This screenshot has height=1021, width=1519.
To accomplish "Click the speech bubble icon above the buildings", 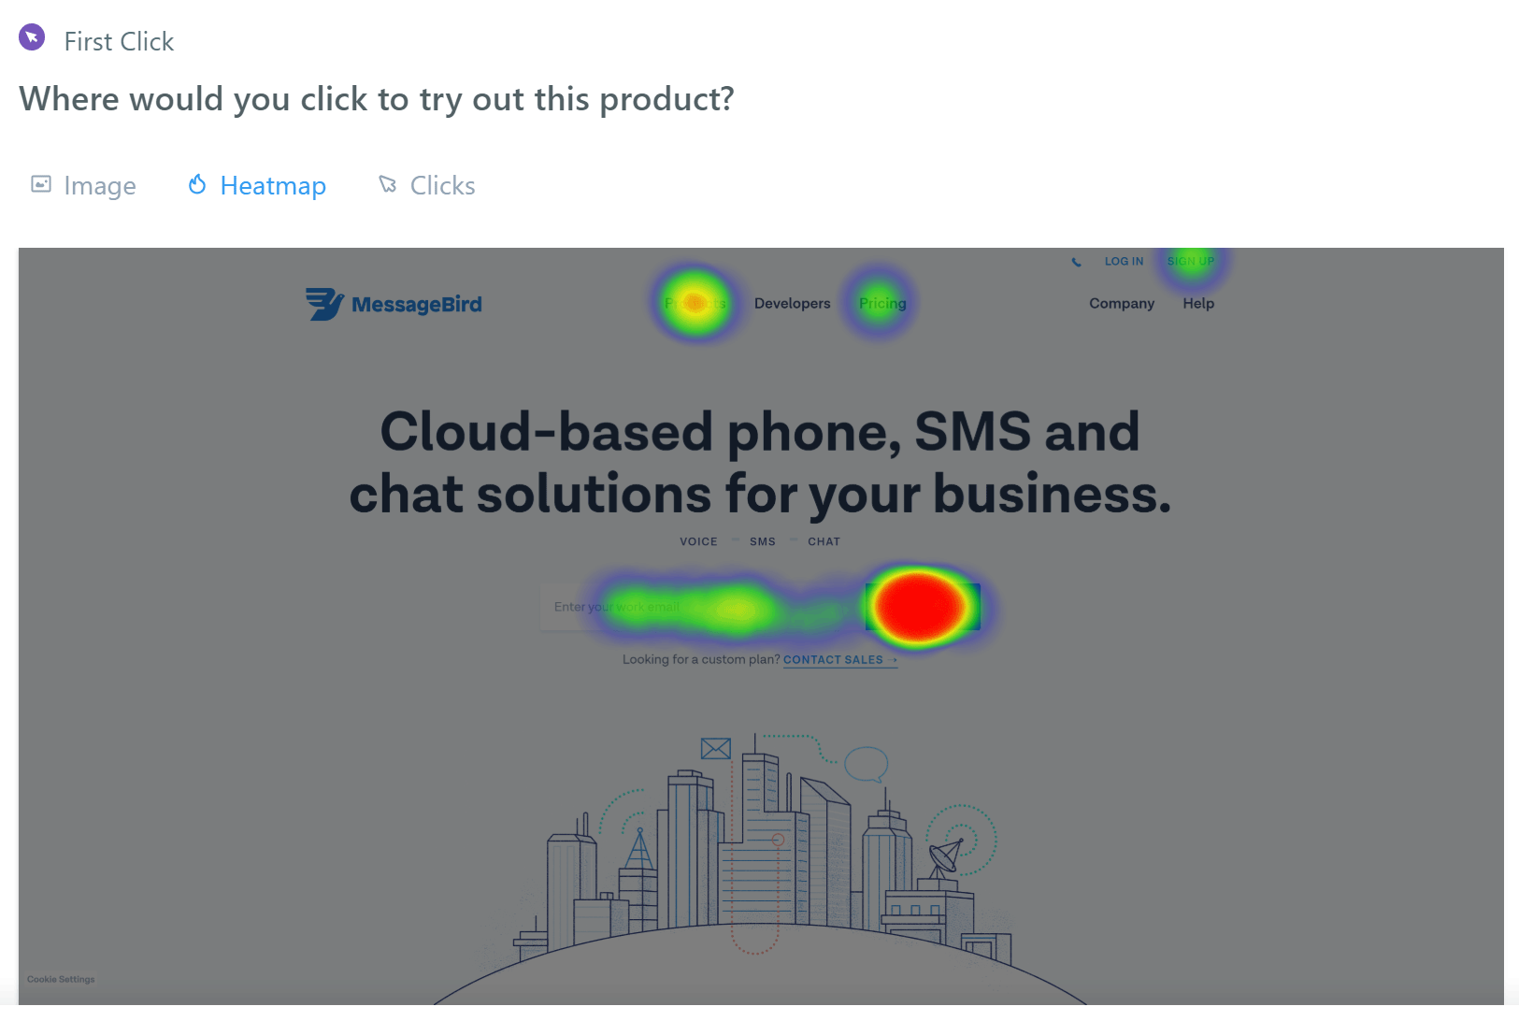I will point(866,764).
